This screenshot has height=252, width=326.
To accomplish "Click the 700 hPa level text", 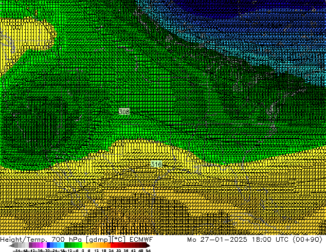I will coord(66,240).
